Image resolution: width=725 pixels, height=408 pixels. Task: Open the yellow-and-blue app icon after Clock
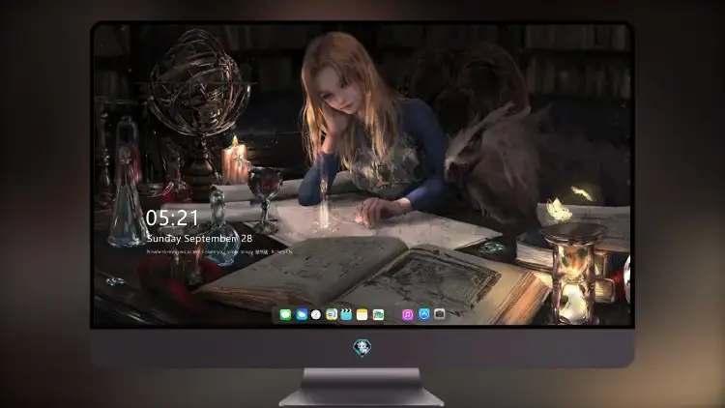tap(332, 315)
